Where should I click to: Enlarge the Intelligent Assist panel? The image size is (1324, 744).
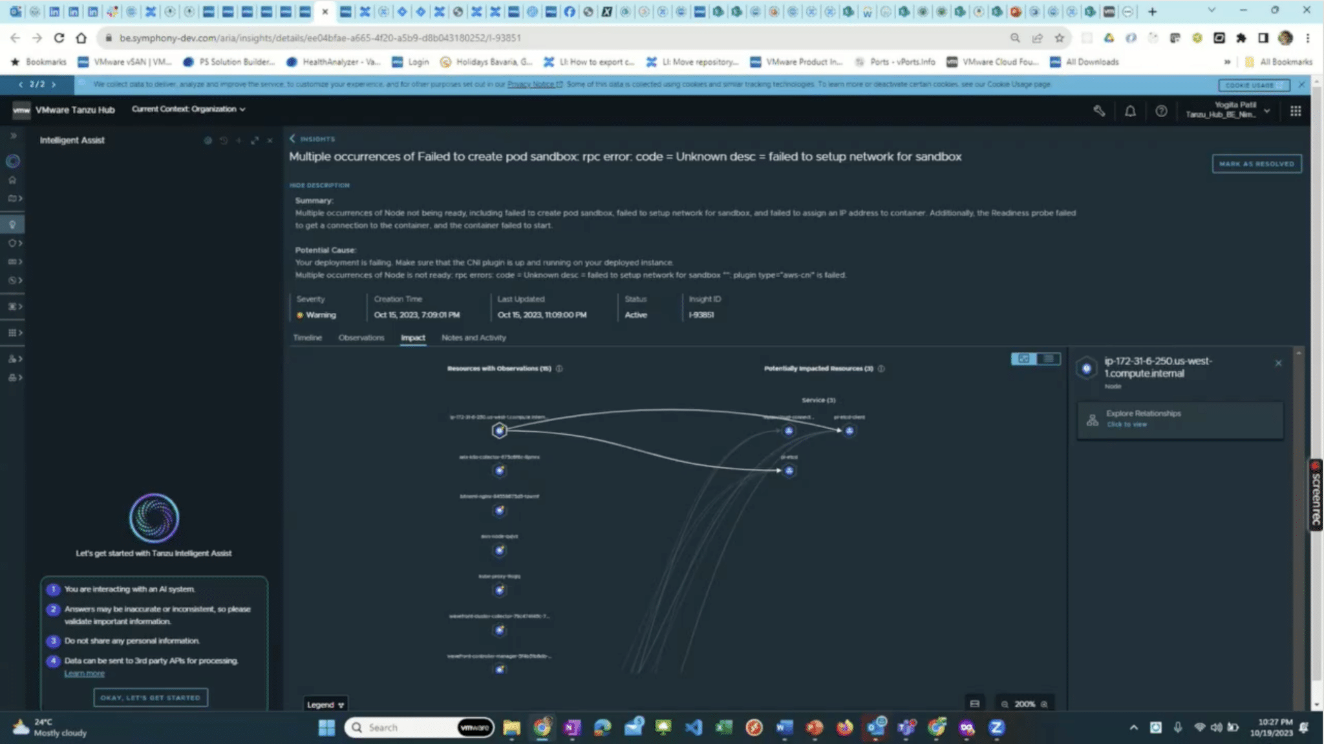click(255, 140)
